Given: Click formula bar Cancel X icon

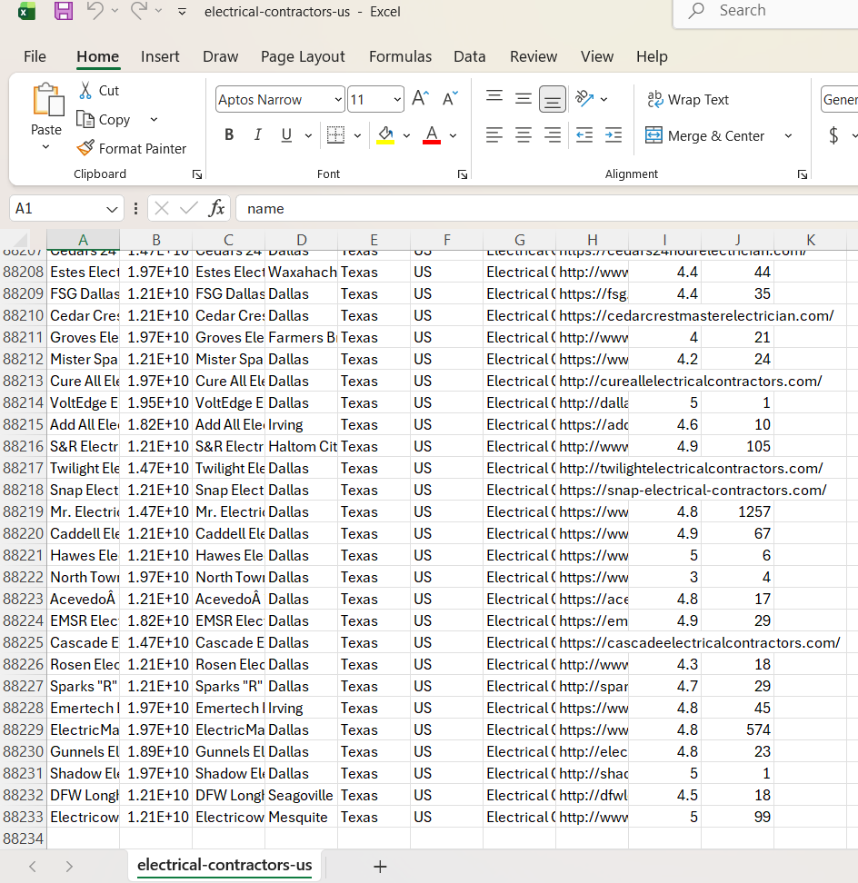Looking at the screenshot, I should [x=162, y=209].
